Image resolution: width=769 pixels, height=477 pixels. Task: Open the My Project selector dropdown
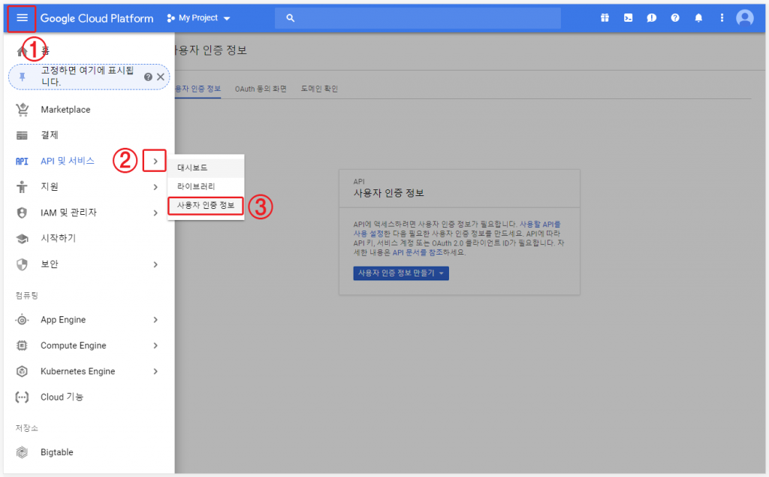(x=199, y=18)
